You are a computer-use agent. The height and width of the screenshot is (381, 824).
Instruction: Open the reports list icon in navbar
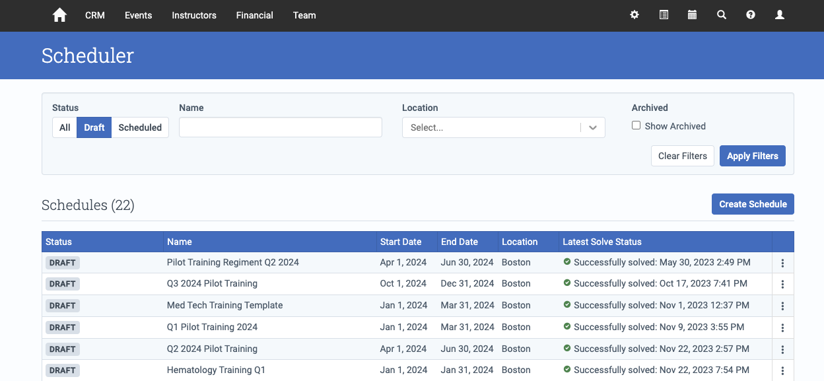664,15
